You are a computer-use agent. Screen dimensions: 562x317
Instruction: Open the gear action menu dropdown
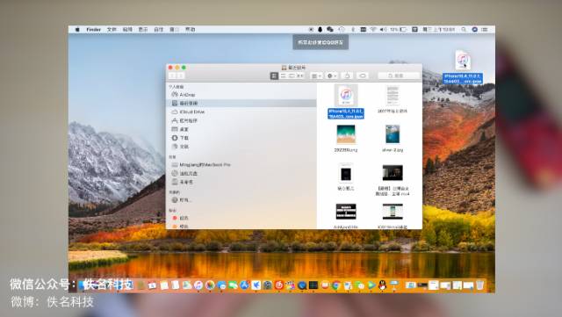332,76
